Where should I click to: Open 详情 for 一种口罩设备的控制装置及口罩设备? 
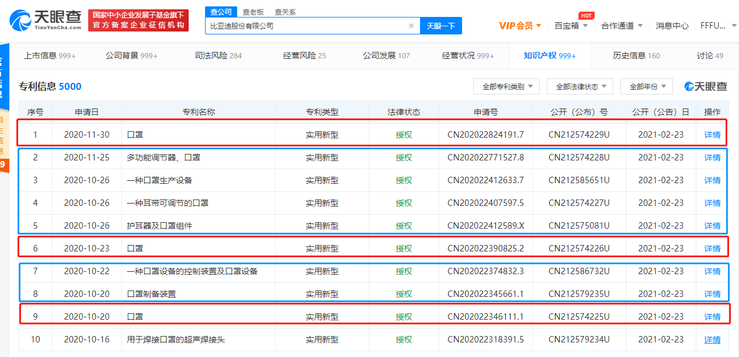coord(712,271)
